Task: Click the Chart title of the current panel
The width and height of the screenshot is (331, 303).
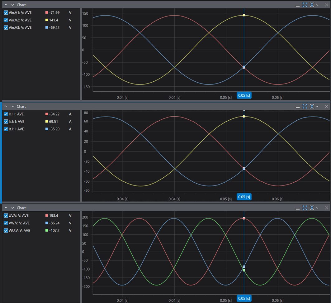Action: (21, 107)
